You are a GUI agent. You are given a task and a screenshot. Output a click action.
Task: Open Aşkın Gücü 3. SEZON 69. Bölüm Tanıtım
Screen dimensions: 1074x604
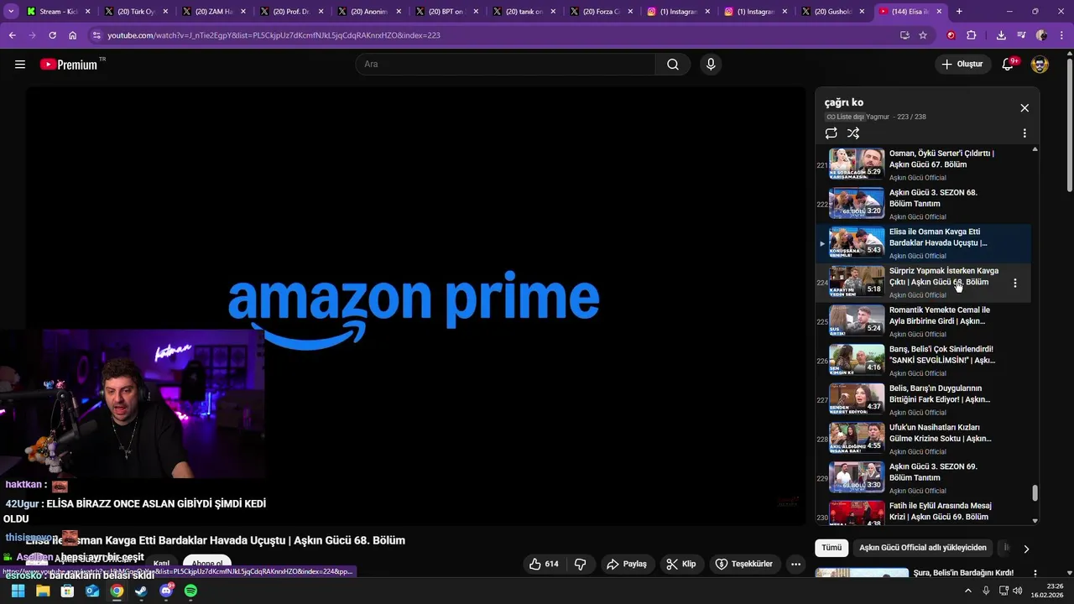click(x=924, y=478)
